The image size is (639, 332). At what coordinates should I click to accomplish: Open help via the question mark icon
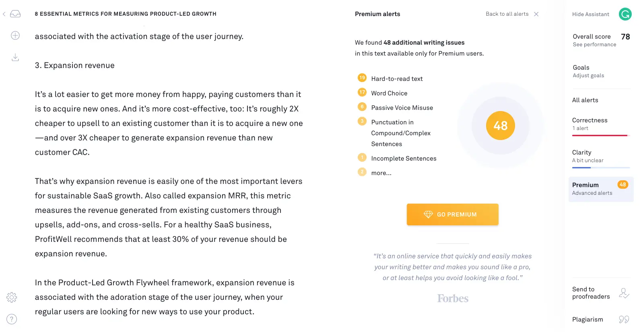click(12, 319)
